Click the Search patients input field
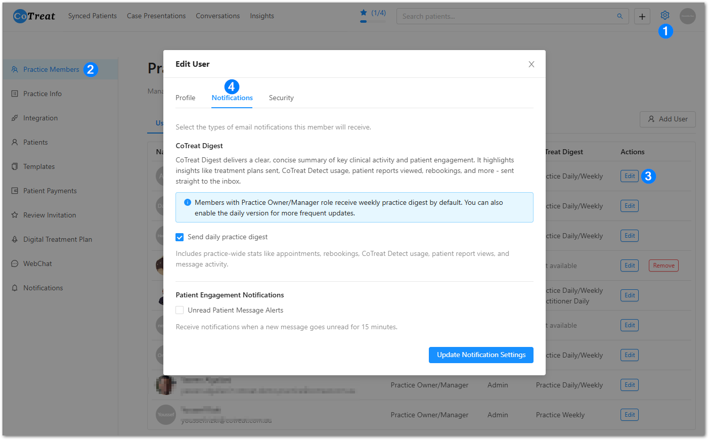 click(x=506, y=16)
